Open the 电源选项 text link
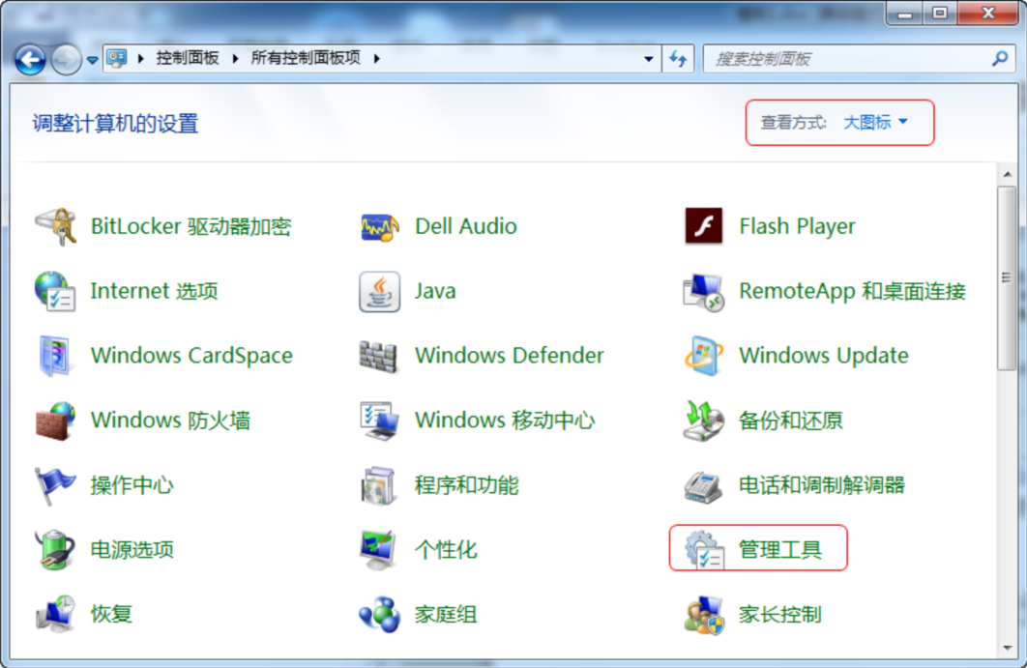 (x=132, y=549)
